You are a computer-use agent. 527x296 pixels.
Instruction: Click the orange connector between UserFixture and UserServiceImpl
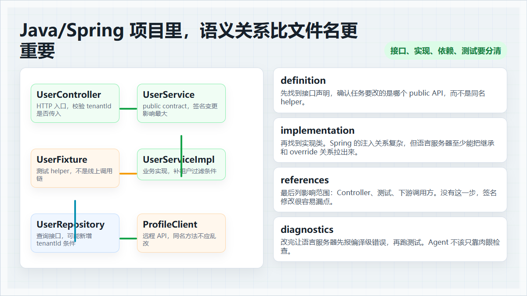pos(128,174)
